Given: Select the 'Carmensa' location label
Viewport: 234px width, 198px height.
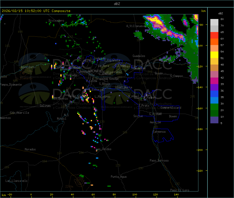Looking at the screenshot, I should pyautogui.click(x=159, y=132).
